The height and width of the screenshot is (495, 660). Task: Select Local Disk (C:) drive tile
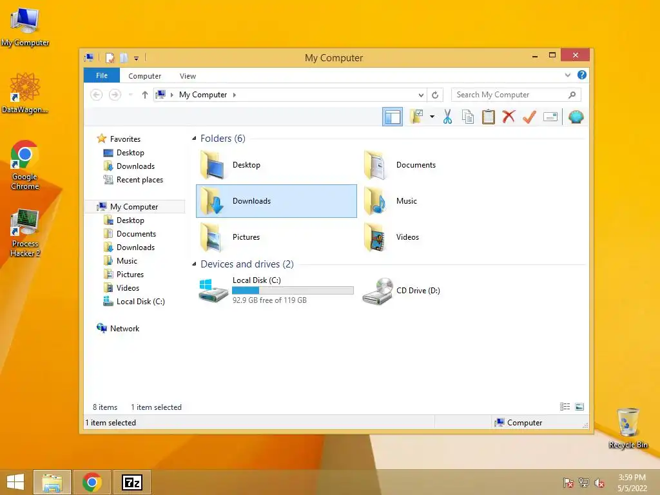(x=276, y=291)
